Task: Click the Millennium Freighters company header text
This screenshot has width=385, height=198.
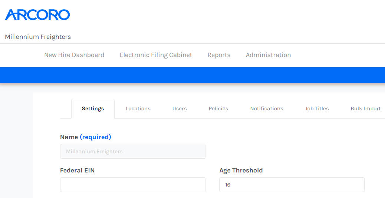Action: (38, 37)
